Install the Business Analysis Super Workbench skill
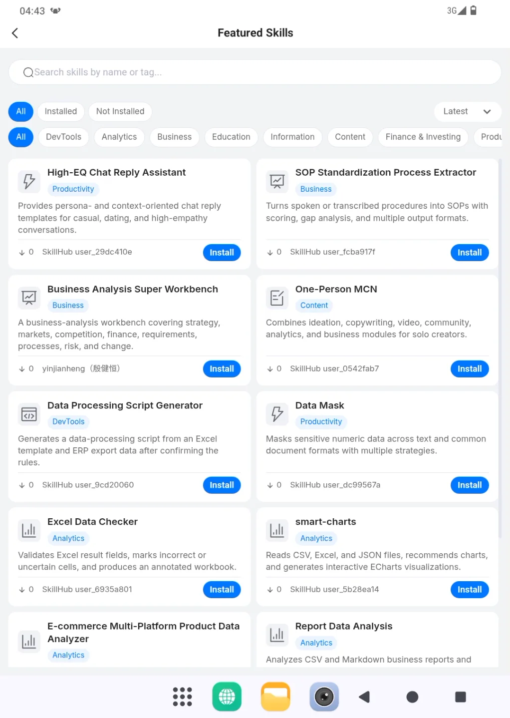 [222, 369]
